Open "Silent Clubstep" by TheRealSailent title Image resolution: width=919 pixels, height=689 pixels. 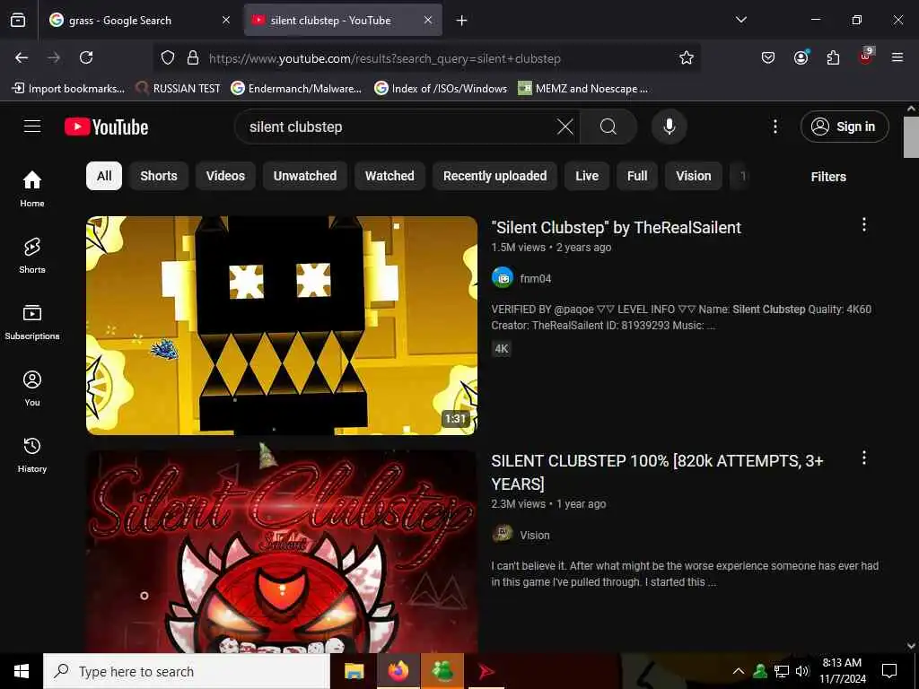pos(616,227)
